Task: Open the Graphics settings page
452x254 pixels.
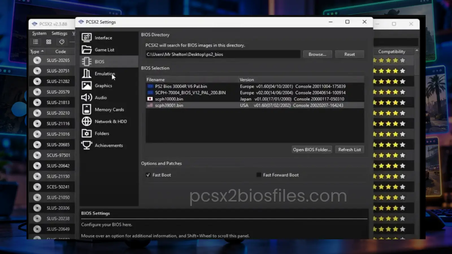Action: [109, 86]
